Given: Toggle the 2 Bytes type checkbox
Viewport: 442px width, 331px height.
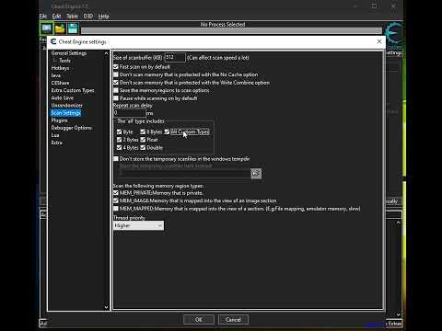Looking at the screenshot, I should [120, 140].
